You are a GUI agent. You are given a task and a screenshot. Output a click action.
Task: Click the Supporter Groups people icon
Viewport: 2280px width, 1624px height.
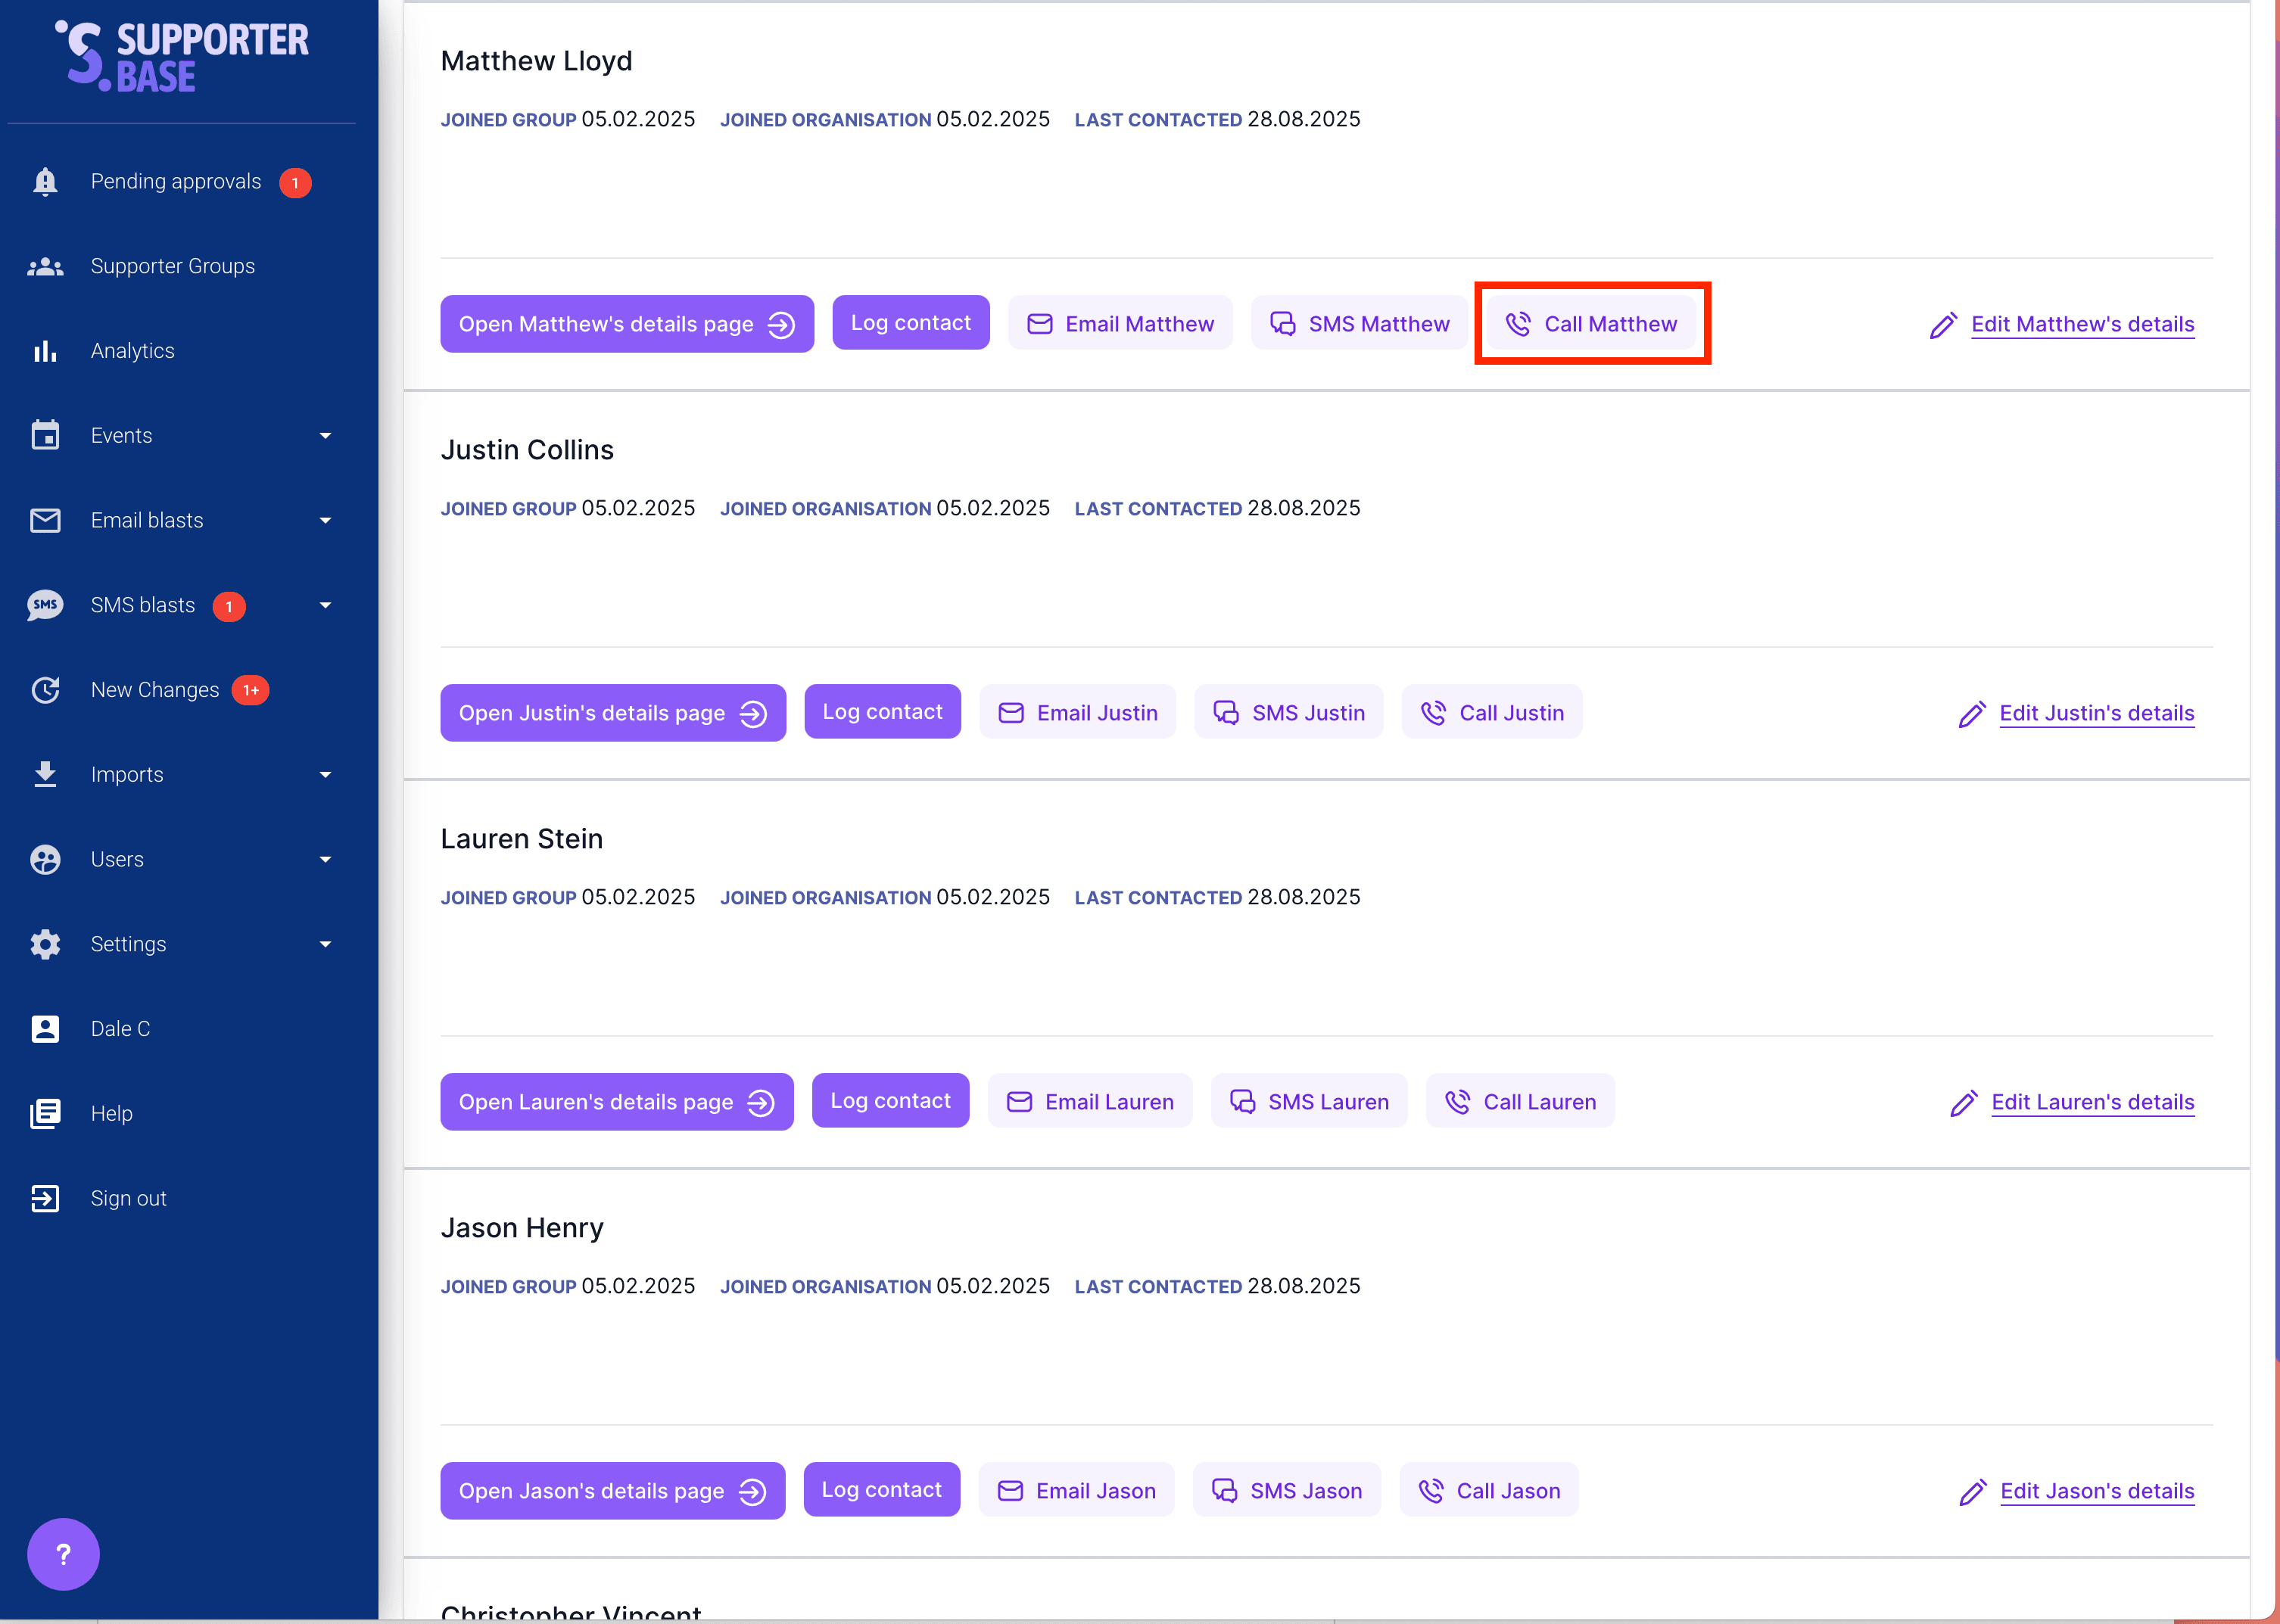(x=45, y=267)
